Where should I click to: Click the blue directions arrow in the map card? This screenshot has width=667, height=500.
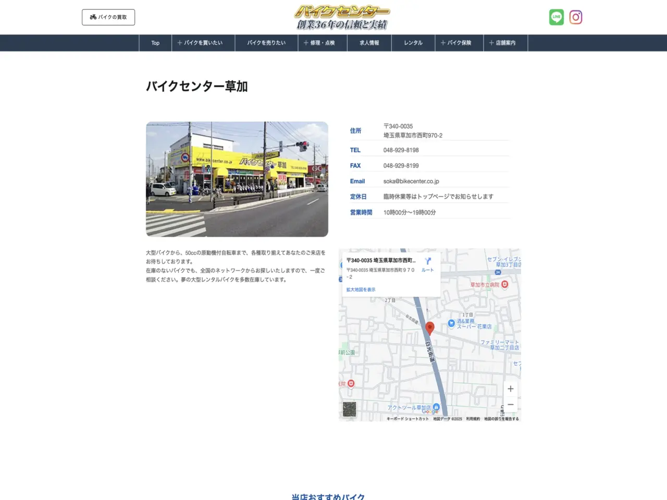point(428,260)
